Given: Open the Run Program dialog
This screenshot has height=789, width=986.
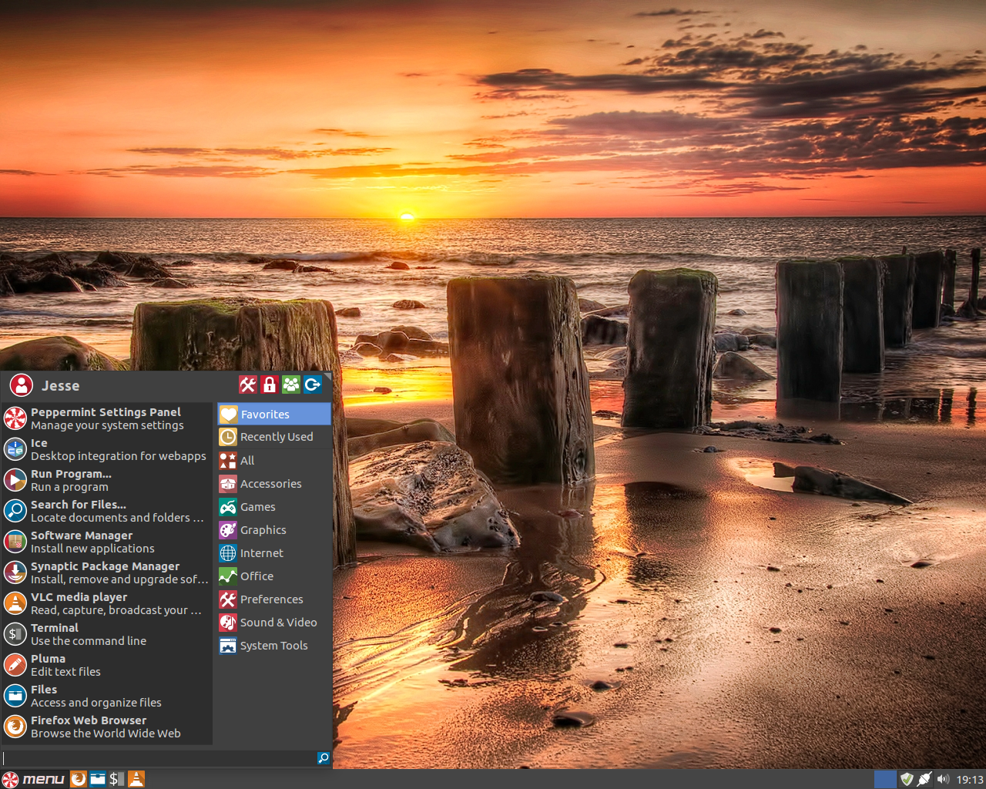Looking at the screenshot, I should click(107, 480).
